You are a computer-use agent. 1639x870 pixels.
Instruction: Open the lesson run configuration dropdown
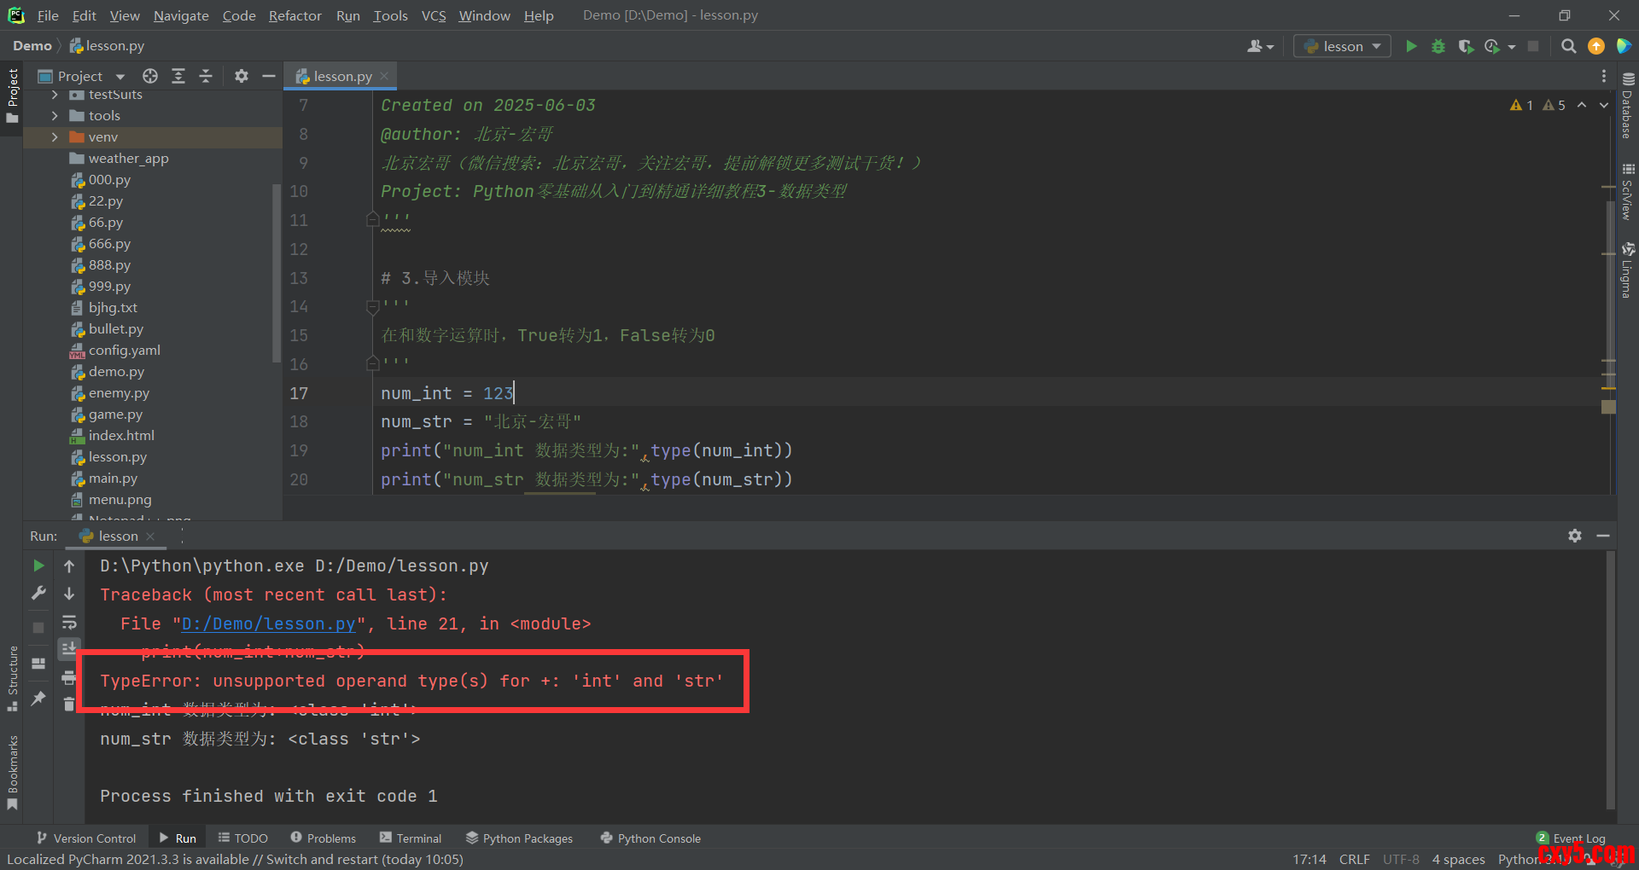click(1342, 46)
